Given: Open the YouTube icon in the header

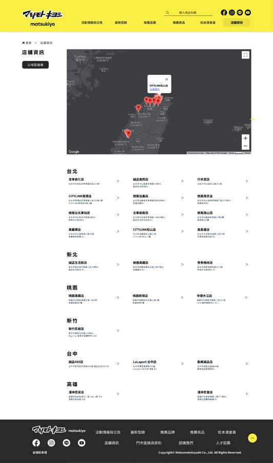Looking at the screenshot, I should point(248,12).
